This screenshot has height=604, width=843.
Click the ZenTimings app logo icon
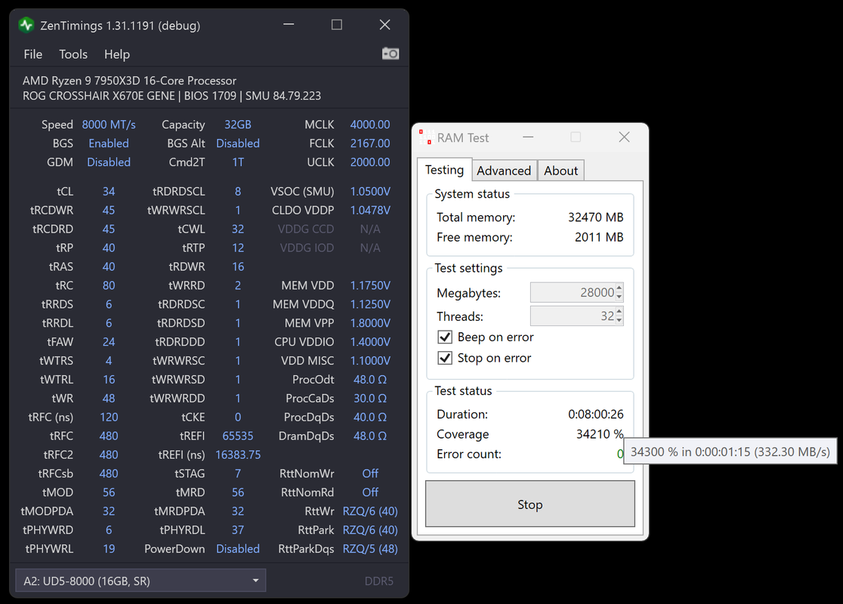coord(26,25)
